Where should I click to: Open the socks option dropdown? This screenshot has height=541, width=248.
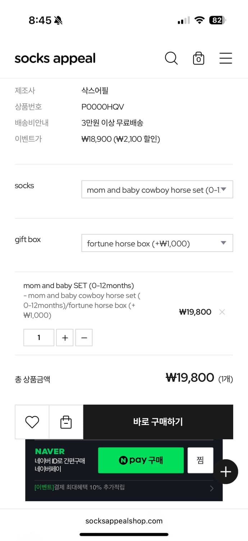coord(157,189)
